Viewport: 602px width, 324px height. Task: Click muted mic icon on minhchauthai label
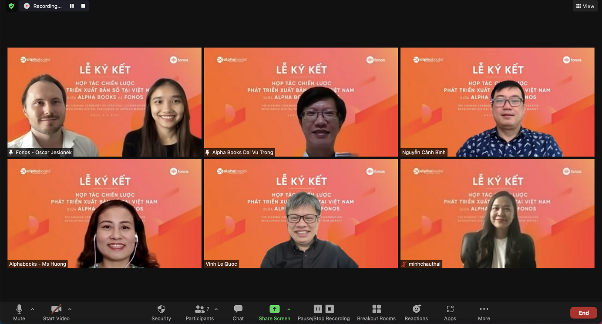click(404, 264)
